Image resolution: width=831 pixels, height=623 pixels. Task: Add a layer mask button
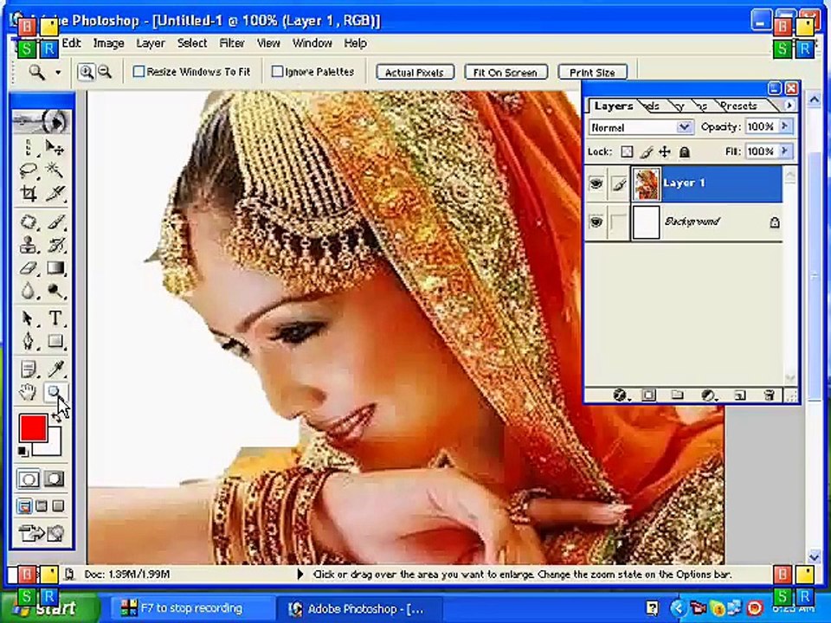(x=648, y=395)
